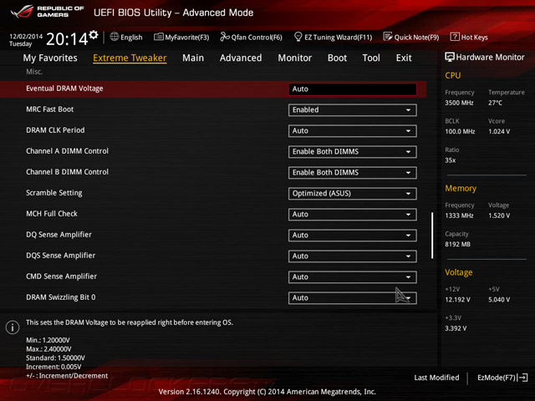This screenshot has width=535, height=401.
Task: Click the info circle icon beside the description
Action: tap(13, 327)
